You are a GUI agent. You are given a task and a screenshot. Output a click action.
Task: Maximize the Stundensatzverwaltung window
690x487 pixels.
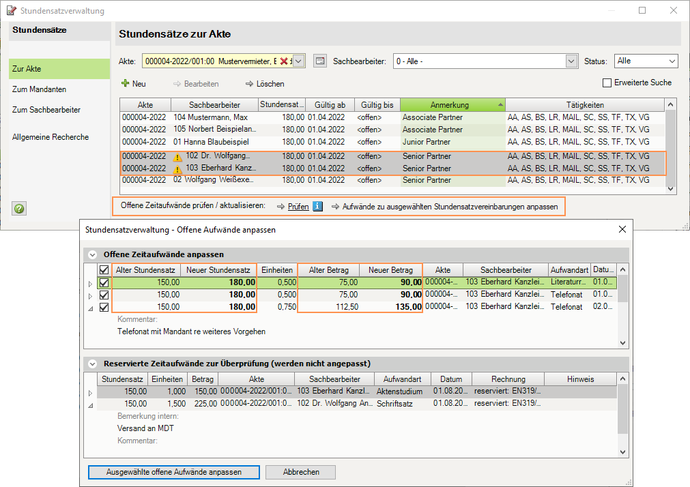click(642, 10)
